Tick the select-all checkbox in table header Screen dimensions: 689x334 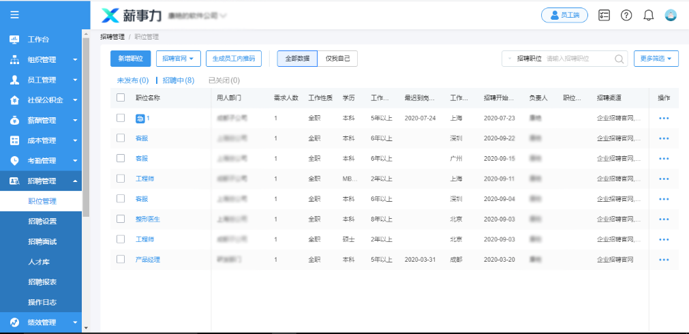(x=121, y=98)
